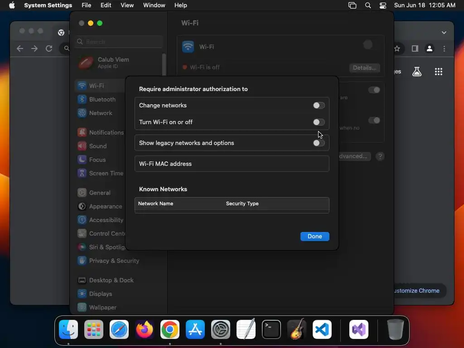Image resolution: width=464 pixels, height=348 pixels.
Task: Click the Network Name column header
Action: tap(156, 203)
